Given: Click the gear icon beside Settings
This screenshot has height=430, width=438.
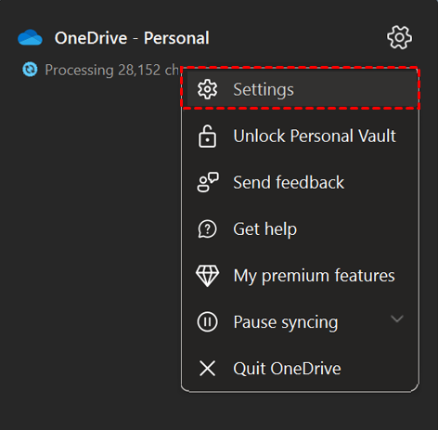Looking at the screenshot, I should pos(207,89).
